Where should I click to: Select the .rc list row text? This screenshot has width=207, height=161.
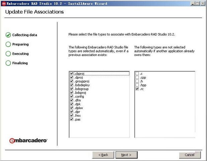click(x=142, y=89)
